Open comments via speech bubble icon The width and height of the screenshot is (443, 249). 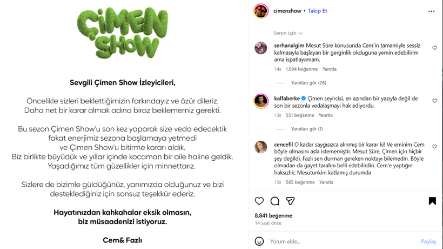(x=274, y=201)
